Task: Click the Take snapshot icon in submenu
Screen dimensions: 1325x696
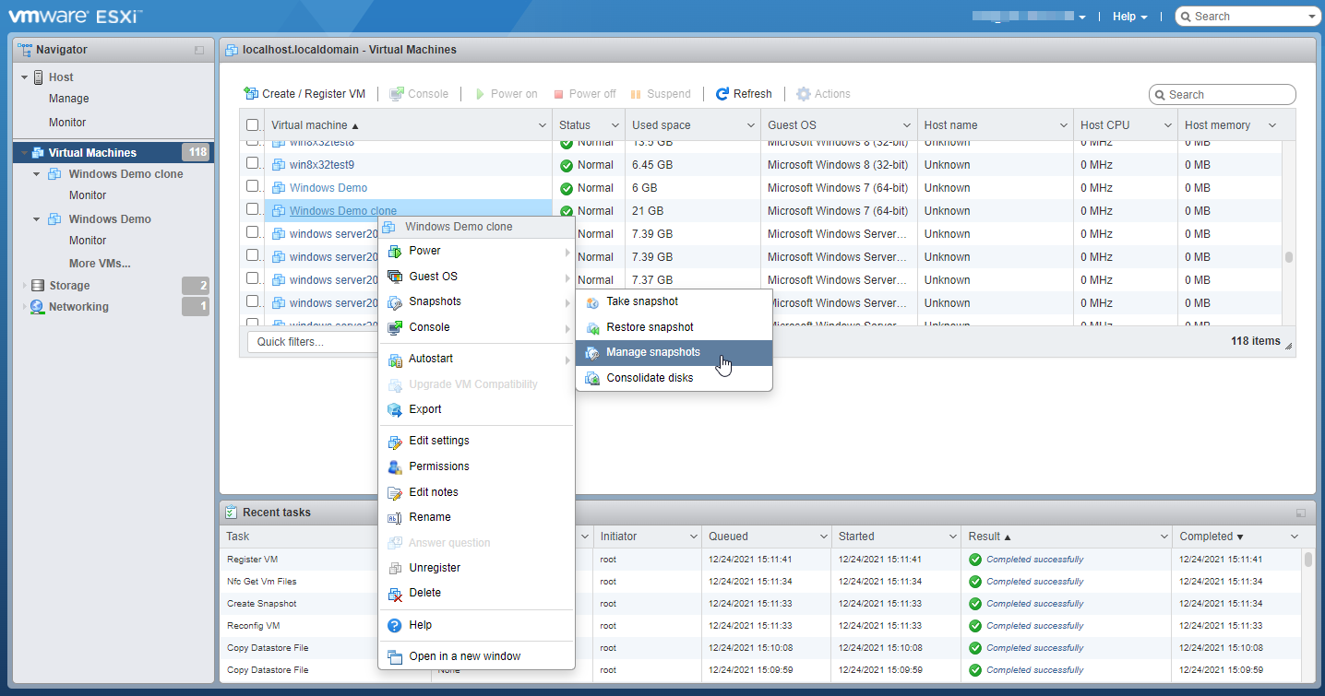Action: (x=592, y=302)
